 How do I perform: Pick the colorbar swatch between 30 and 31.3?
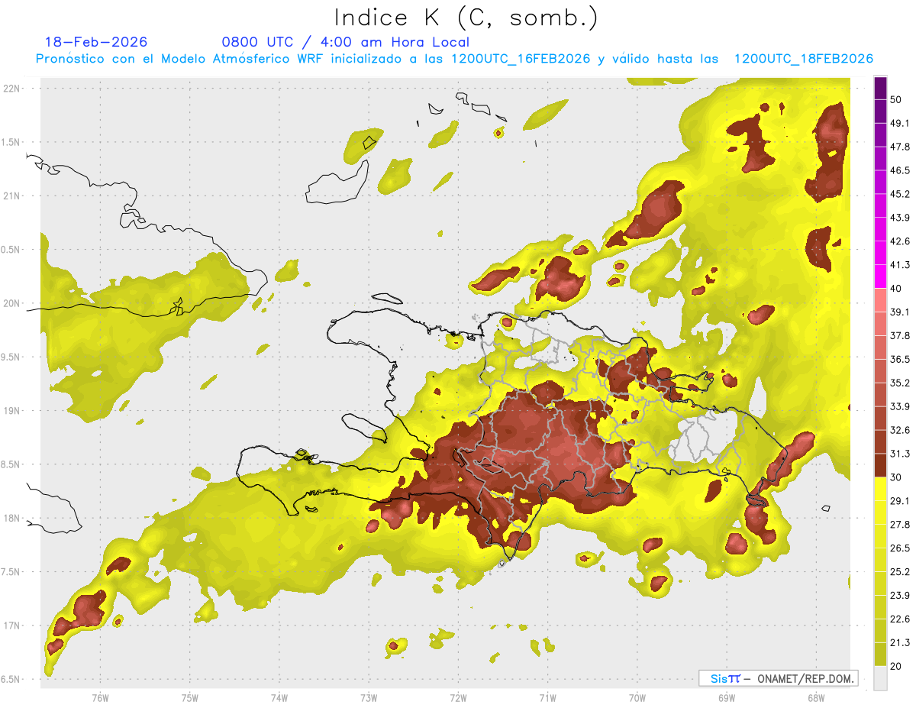point(880,465)
